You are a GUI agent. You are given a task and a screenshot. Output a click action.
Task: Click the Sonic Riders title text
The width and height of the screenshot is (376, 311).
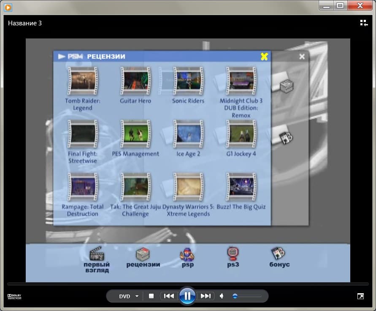click(x=188, y=101)
